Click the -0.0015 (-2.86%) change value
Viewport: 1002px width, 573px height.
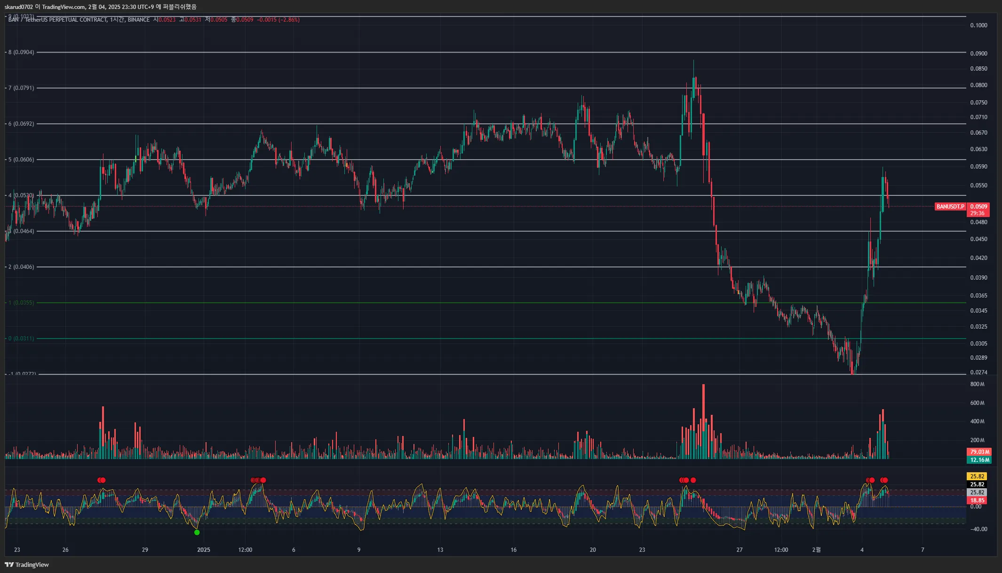(278, 20)
